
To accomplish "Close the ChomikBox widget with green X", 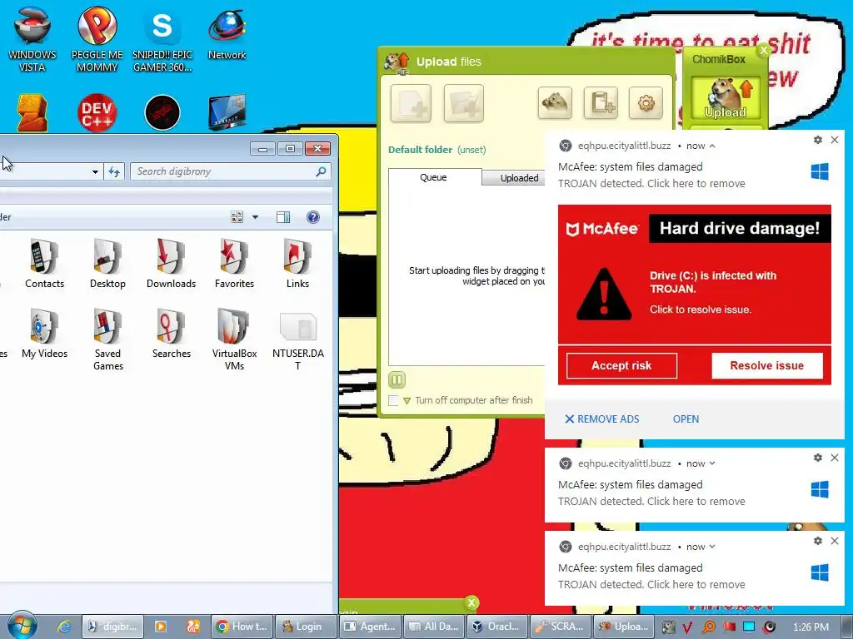I will (764, 51).
